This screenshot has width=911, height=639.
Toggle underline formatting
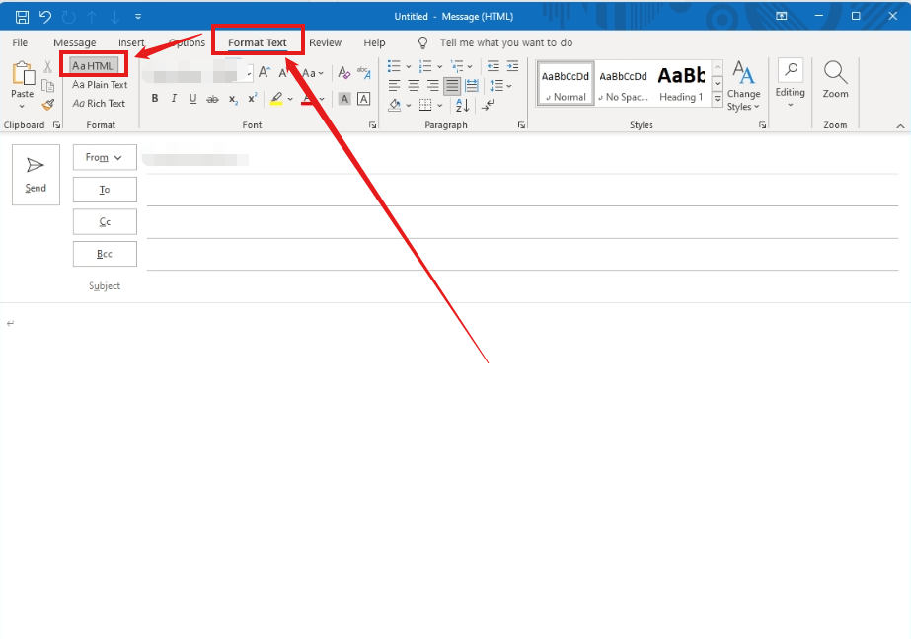point(192,98)
